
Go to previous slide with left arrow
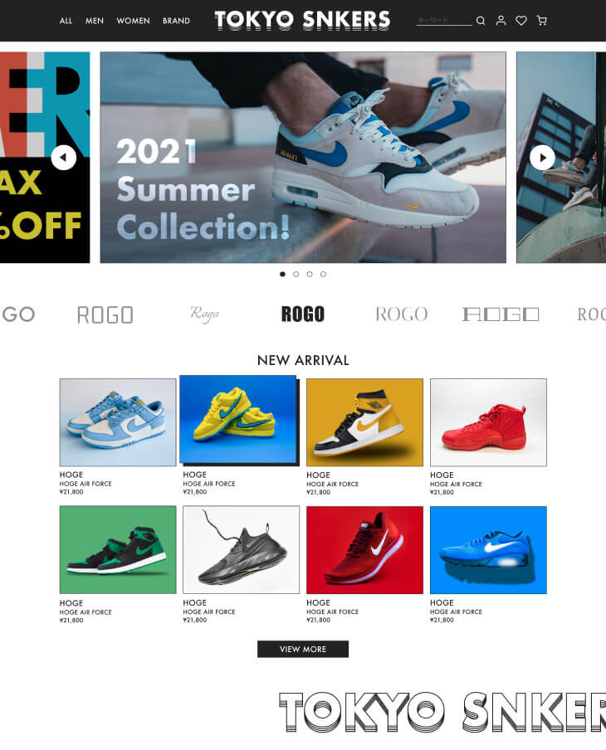click(x=64, y=158)
